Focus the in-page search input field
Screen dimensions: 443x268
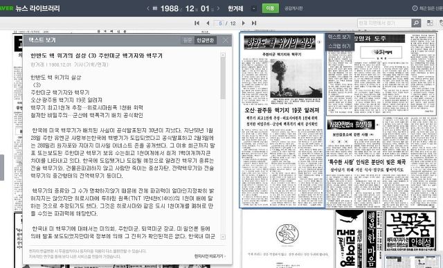pos(384,23)
